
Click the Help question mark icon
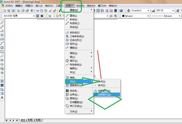[x=121, y=11]
